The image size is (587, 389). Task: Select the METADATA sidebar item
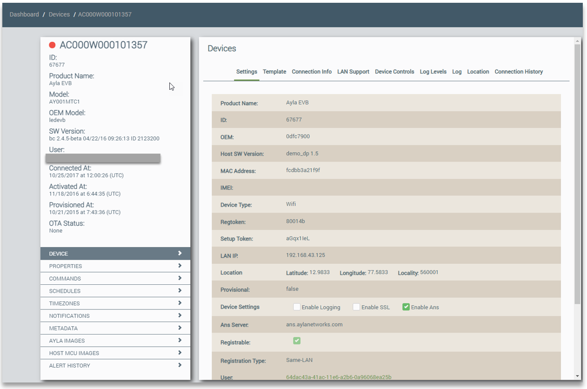pyautogui.click(x=115, y=328)
